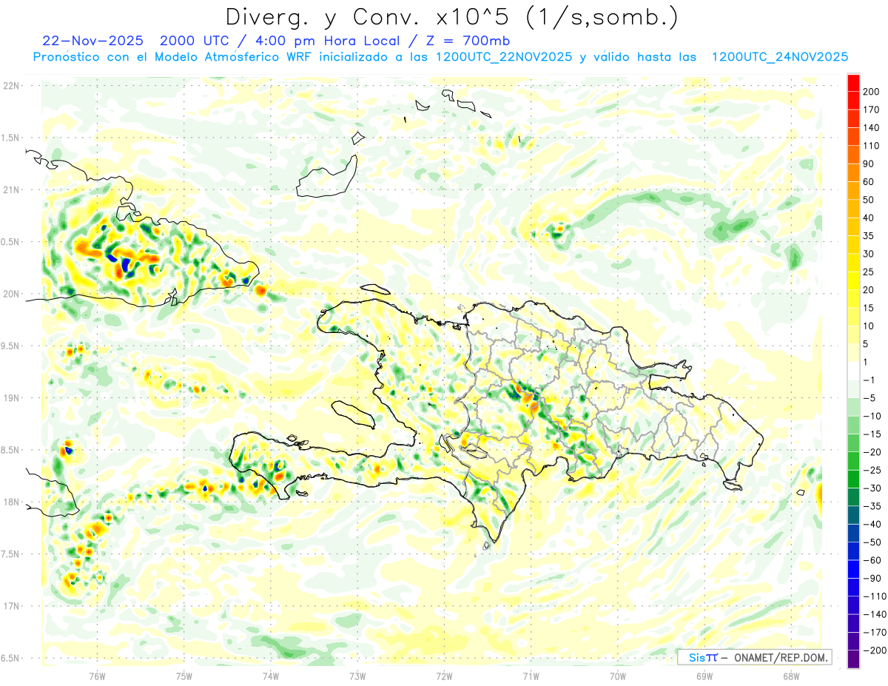Click the '1200UTC_24NOV2025' validity time text
This screenshot has height=686, width=888.
click(x=779, y=57)
